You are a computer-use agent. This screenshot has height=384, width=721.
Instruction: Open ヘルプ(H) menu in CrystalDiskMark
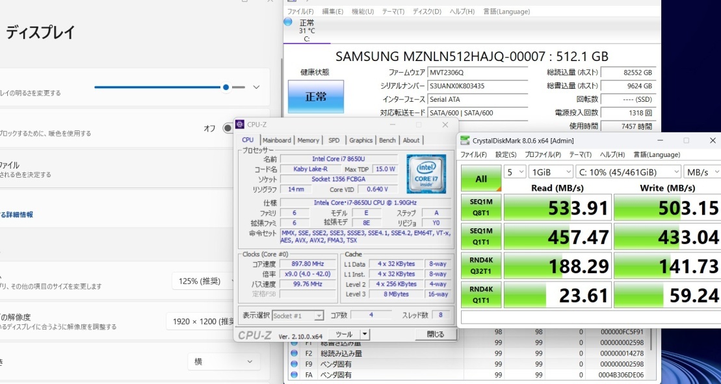point(612,154)
